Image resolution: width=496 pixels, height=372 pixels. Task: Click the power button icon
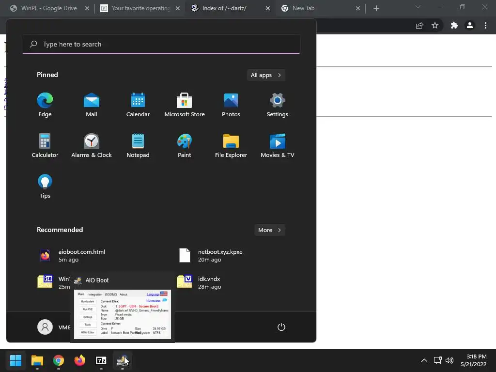[281, 327]
